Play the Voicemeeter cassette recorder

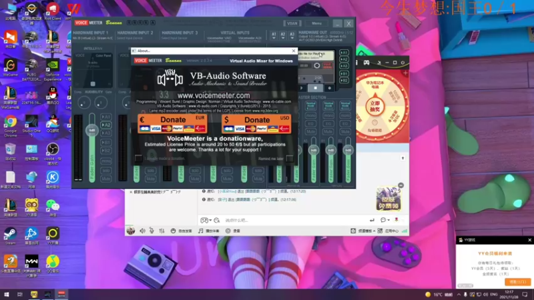[302, 88]
